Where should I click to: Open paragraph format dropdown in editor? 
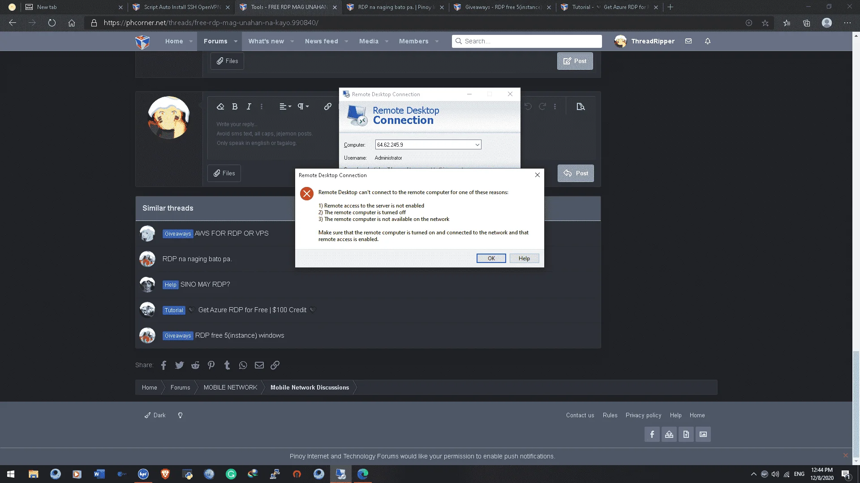point(303,106)
